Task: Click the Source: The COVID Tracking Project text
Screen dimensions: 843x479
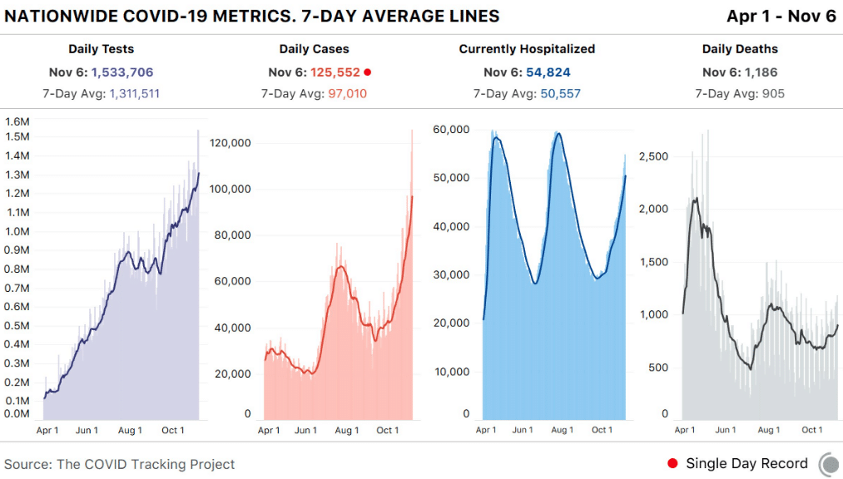Action: pyautogui.click(x=119, y=464)
